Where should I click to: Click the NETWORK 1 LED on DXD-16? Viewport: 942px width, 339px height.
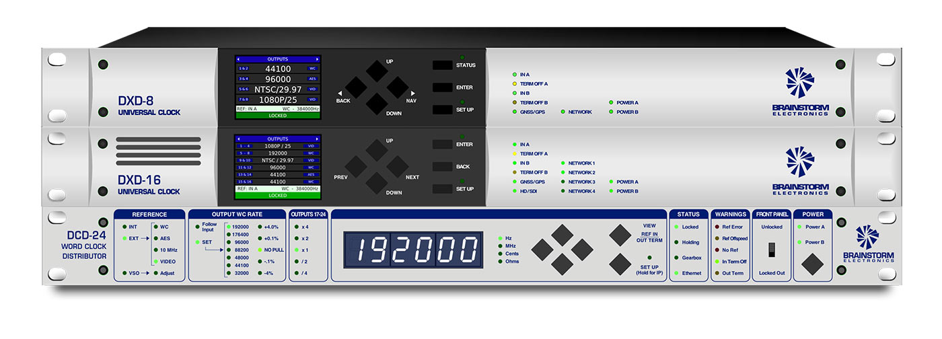(x=563, y=163)
